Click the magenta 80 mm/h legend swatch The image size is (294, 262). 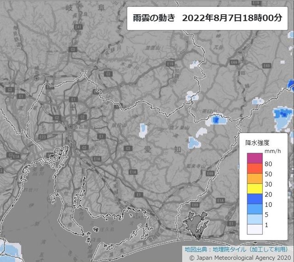[254, 158]
